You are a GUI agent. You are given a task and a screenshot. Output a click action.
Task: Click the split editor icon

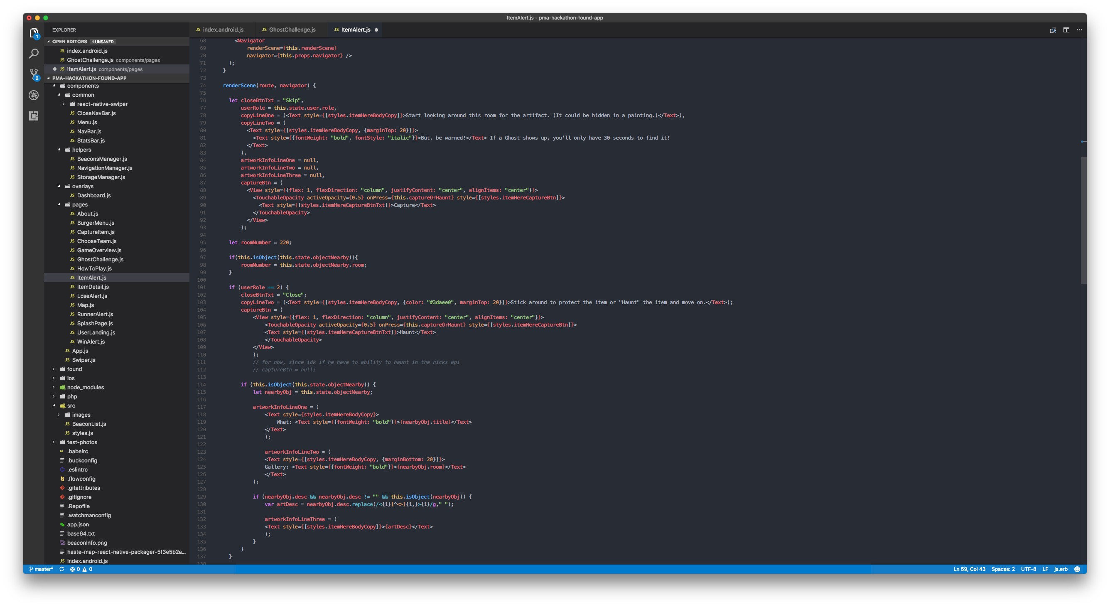(x=1066, y=30)
